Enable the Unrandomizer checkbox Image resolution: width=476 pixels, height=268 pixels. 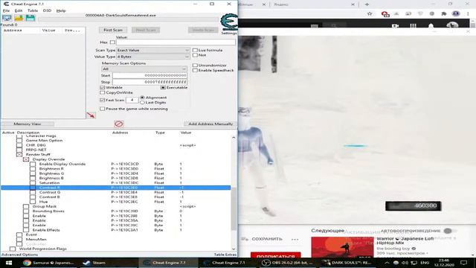[195, 66]
